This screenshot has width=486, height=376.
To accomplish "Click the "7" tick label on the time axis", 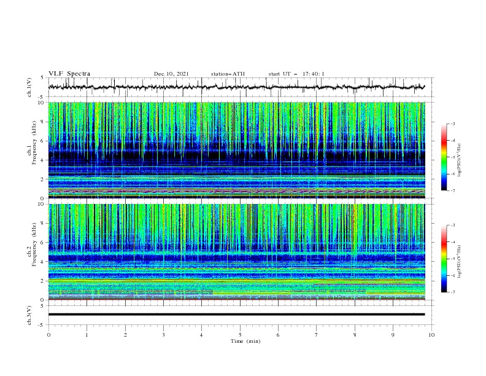I will click(x=316, y=335).
